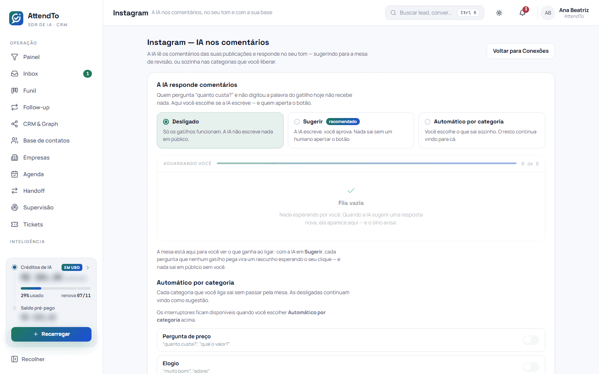This screenshot has width=599, height=374.
Task: Focus the Buscar lead search field
Action: [x=435, y=13]
